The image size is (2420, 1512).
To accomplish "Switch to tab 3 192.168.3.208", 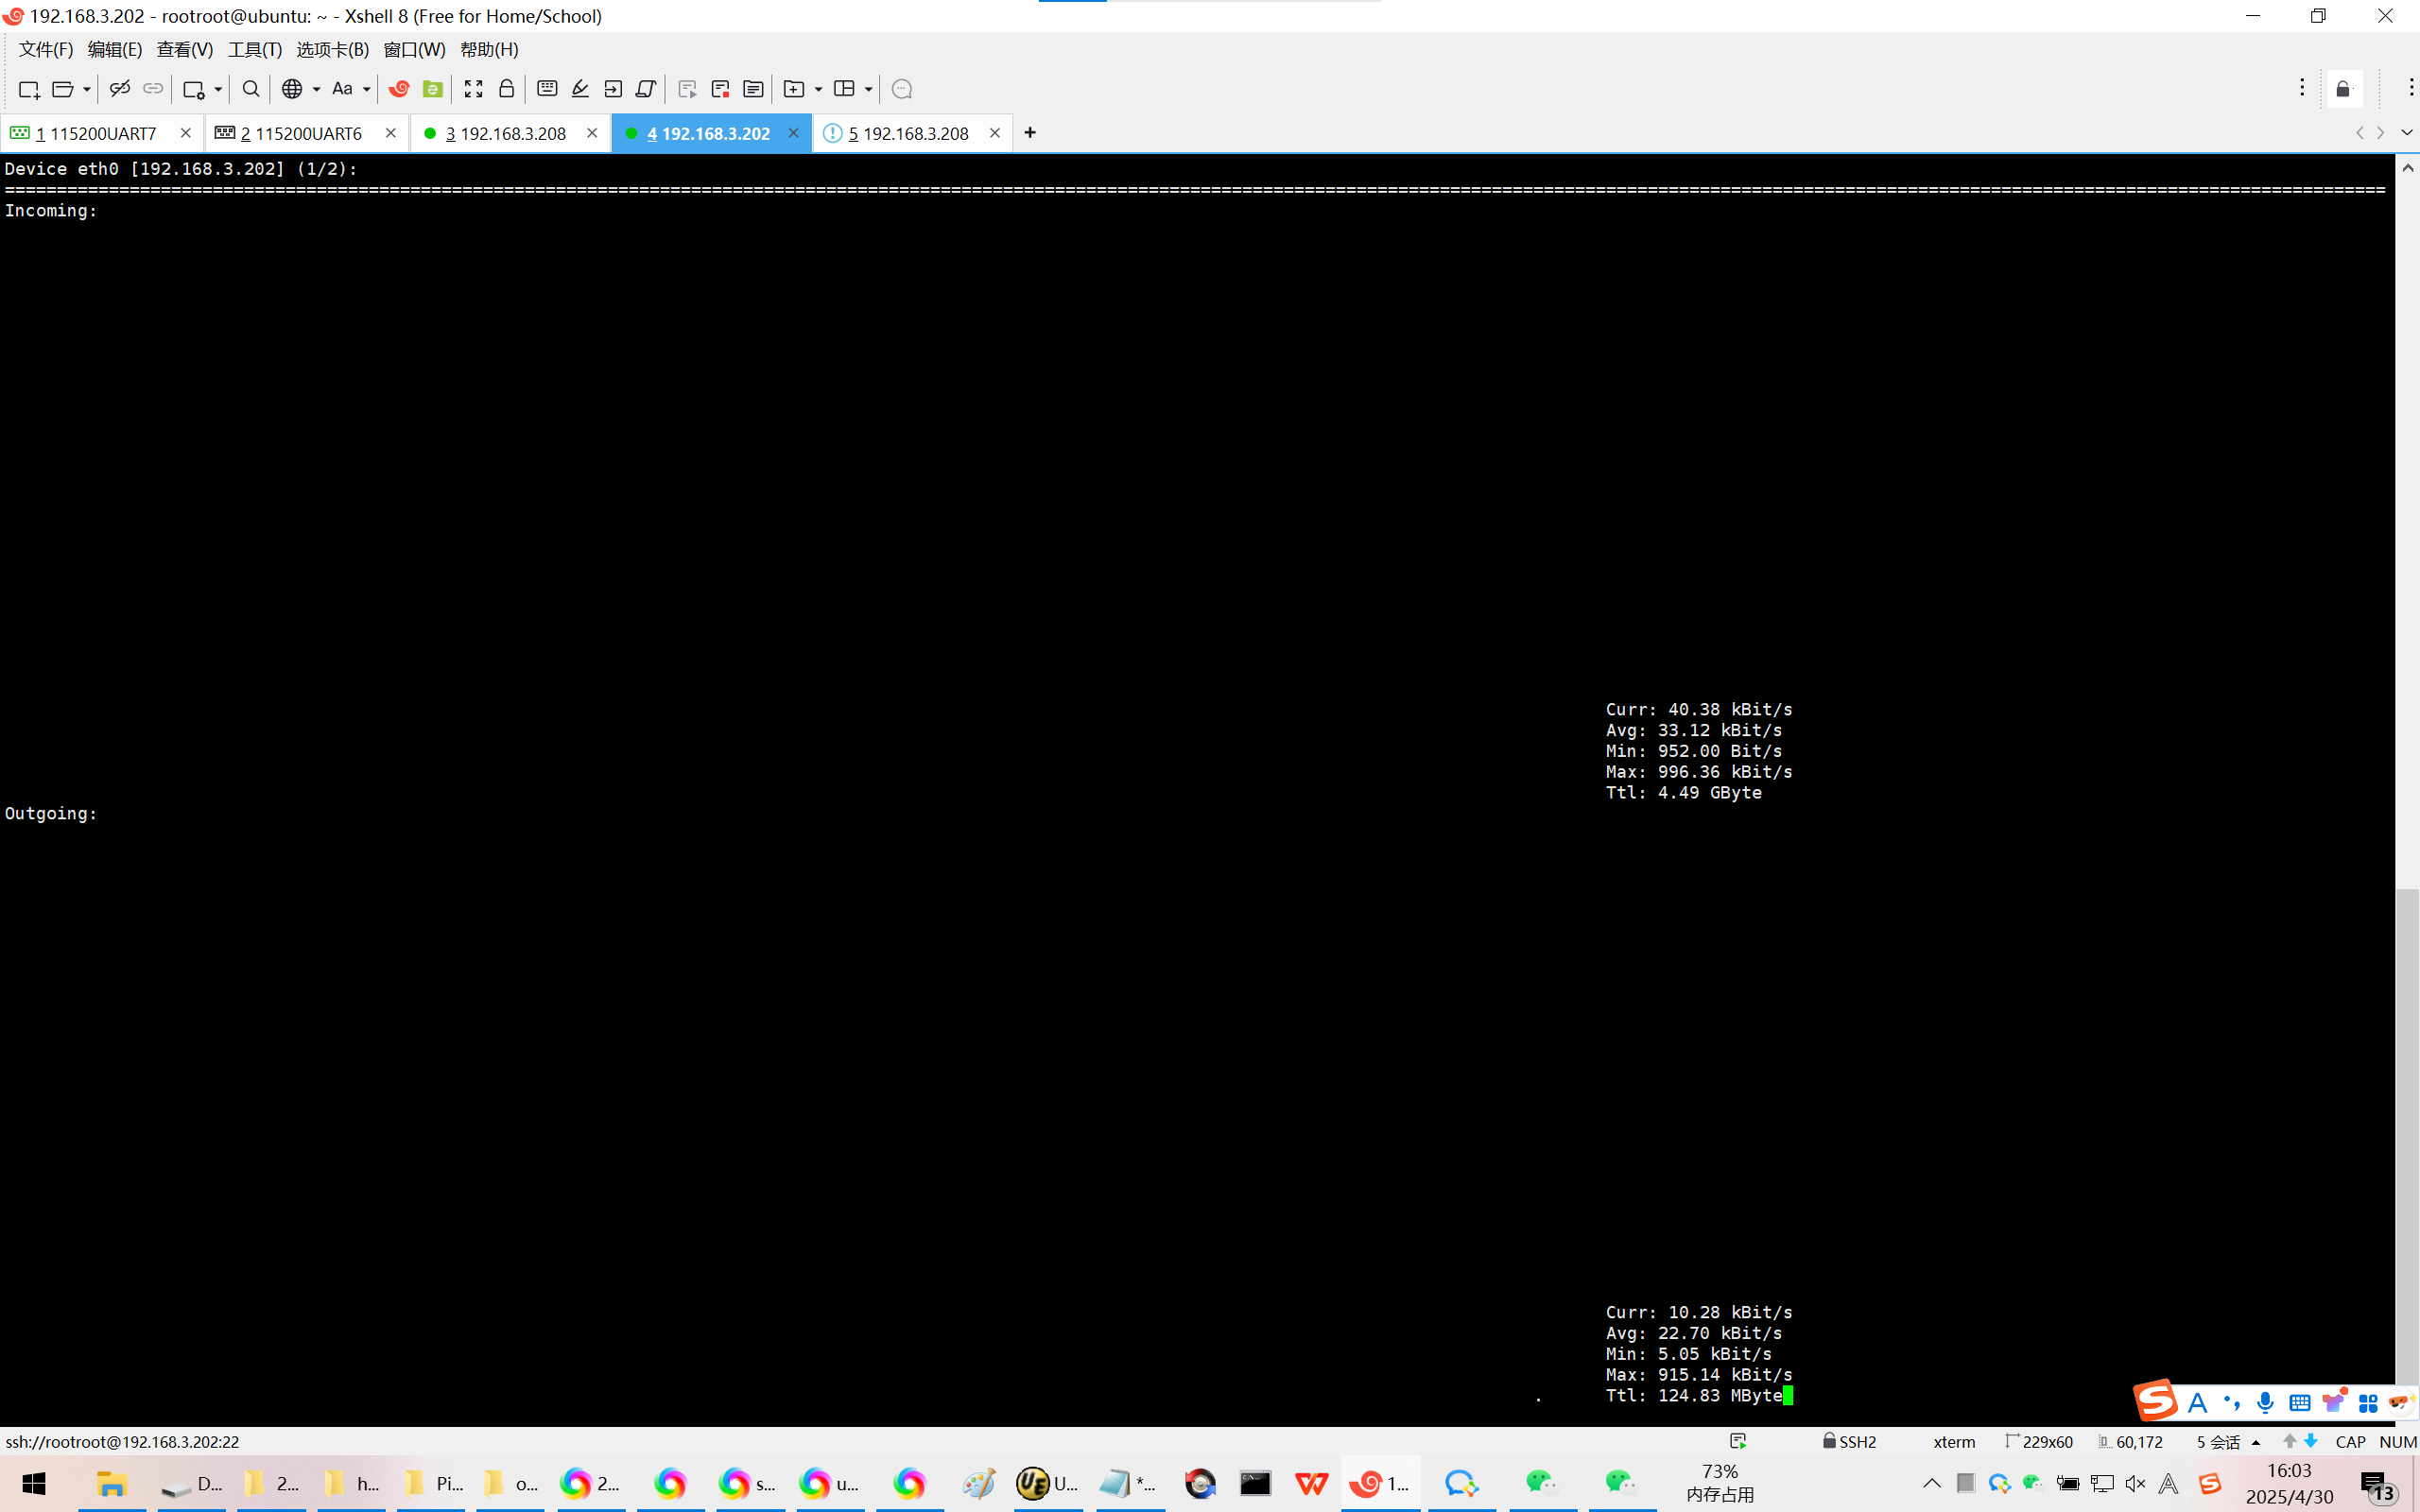I will (505, 133).
